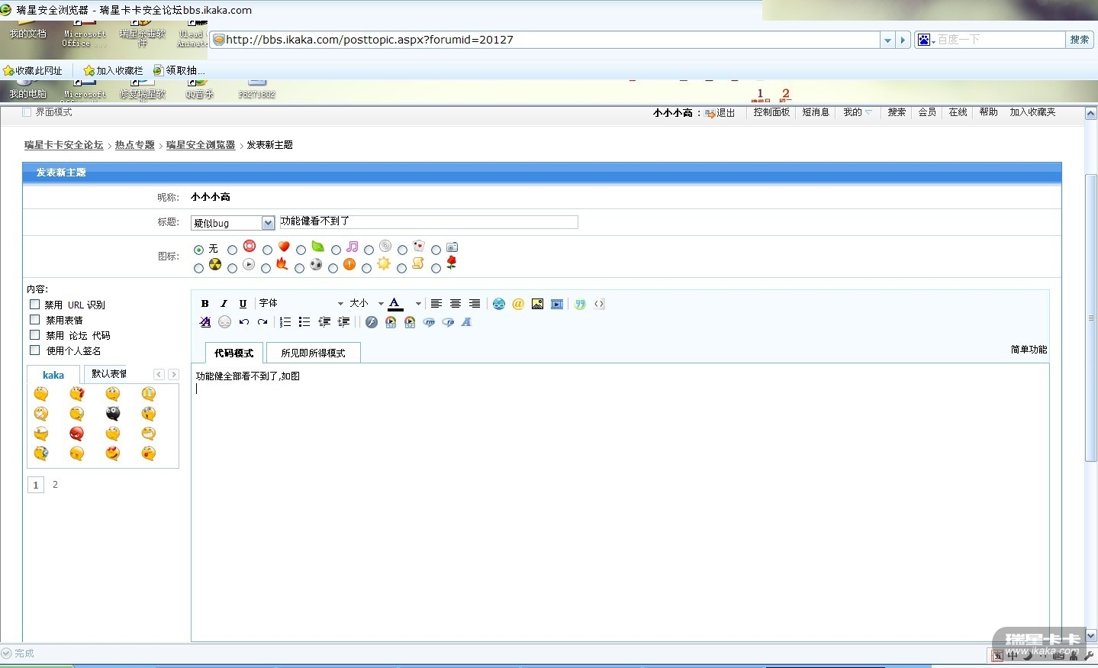Insert a WMV video

point(391,322)
